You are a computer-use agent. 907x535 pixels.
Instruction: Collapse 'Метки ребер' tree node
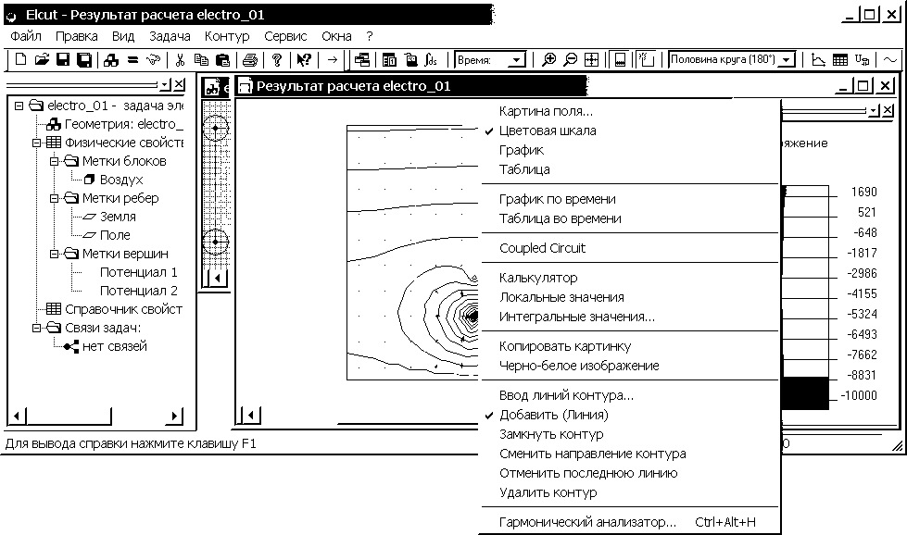click(54, 198)
